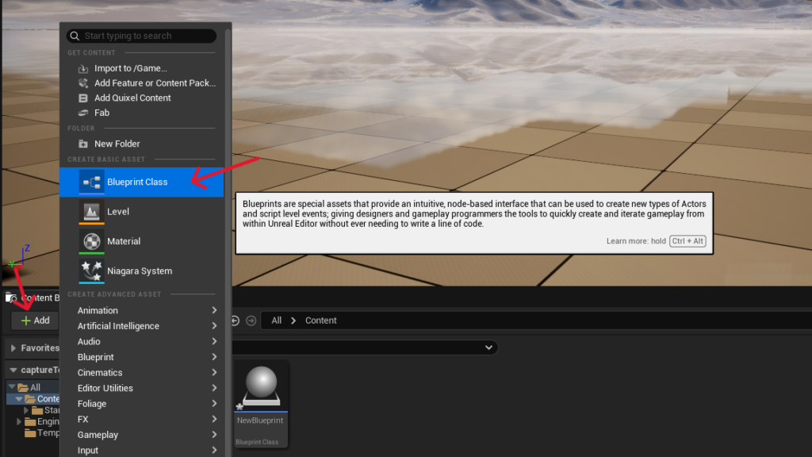812x457 pixels.
Task: Click the Content breadcrumb path segment
Action: click(320, 321)
